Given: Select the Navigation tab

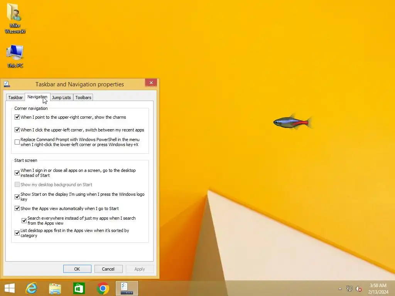Looking at the screenshot, I should pos(37,97).
